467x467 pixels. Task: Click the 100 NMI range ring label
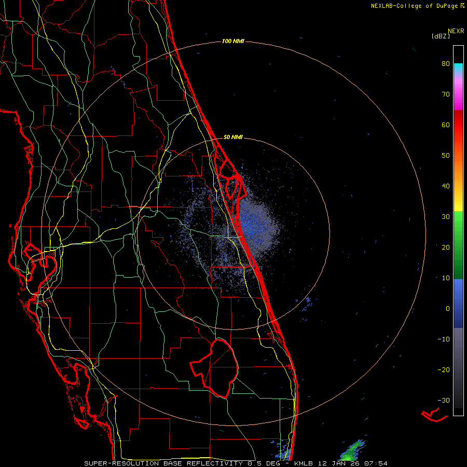coord(233,41)
